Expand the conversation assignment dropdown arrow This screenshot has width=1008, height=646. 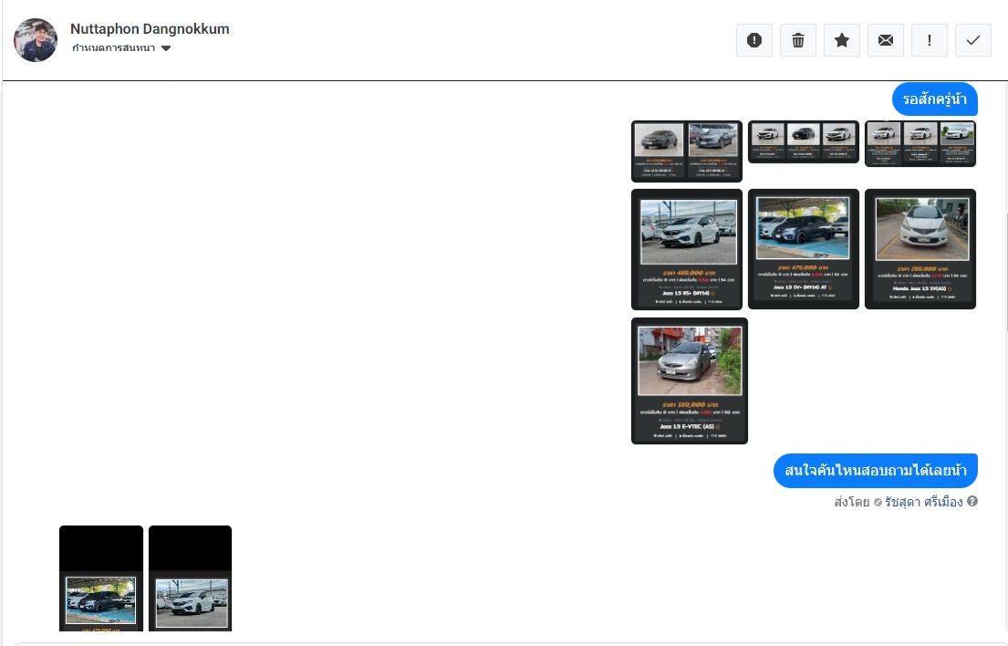(166, 48)
